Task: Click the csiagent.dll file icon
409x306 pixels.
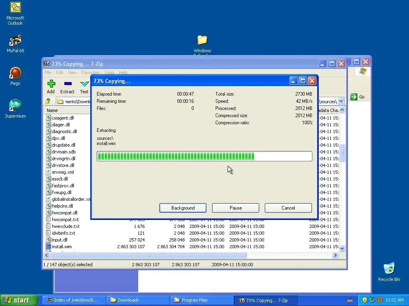Action: click(48, 118)
